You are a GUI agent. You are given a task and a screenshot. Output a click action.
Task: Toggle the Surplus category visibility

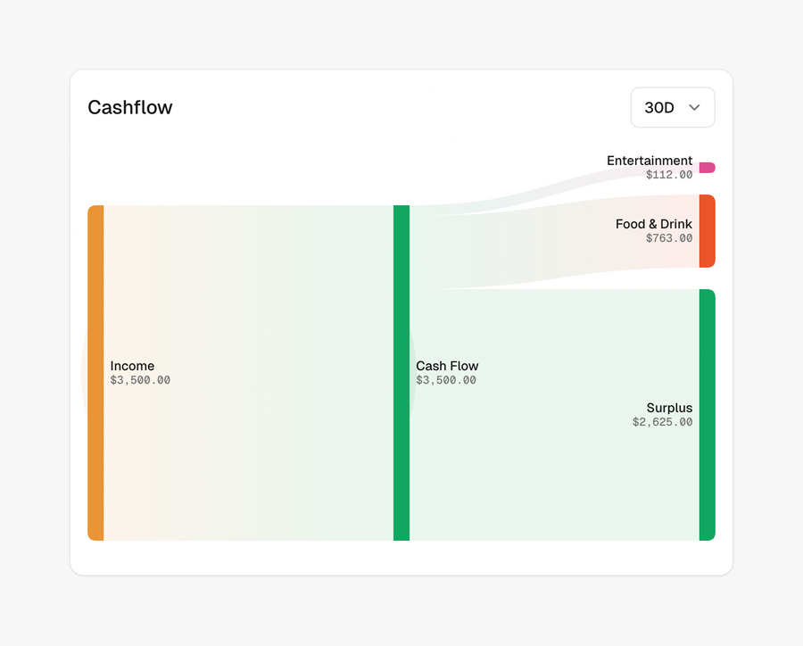pos(708,414)
